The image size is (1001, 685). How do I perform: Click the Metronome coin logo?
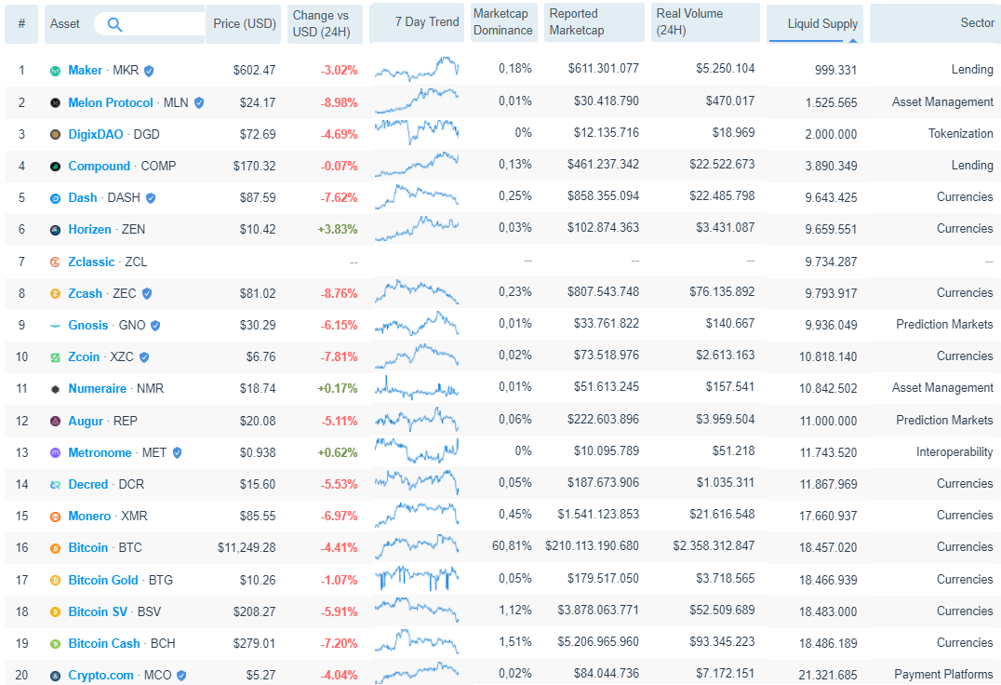coord(56,452)
